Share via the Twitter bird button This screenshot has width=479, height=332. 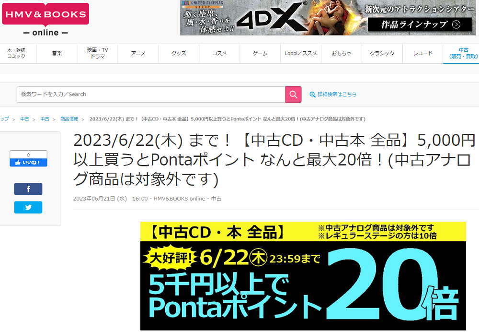pyautogui.click(x=28, y=207)
